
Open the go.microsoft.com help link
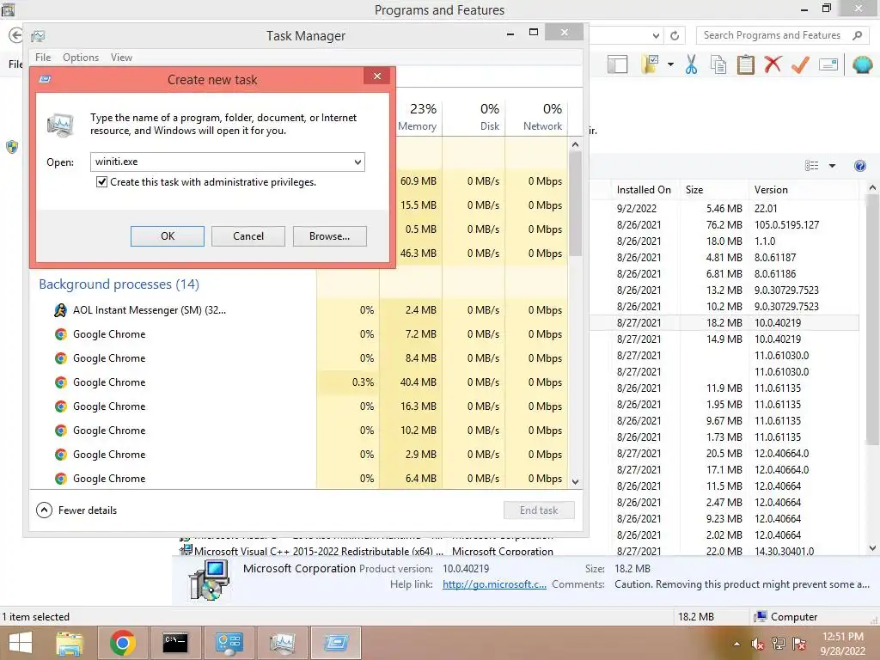494,584
